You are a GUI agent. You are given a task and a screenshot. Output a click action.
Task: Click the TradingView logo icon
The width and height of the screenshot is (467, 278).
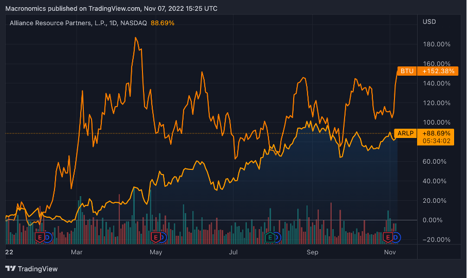10,268
